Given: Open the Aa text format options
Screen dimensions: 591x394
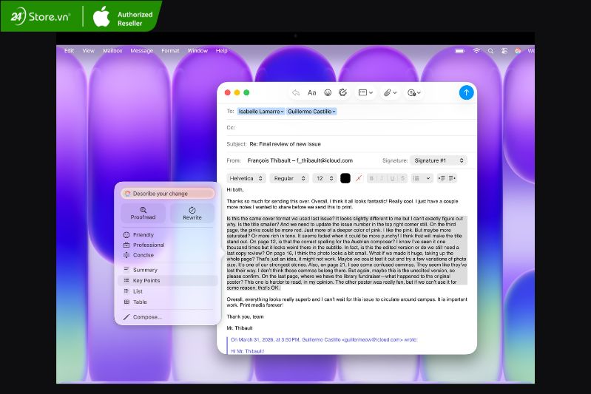Looking at the screenshot, I should (311, 93).
